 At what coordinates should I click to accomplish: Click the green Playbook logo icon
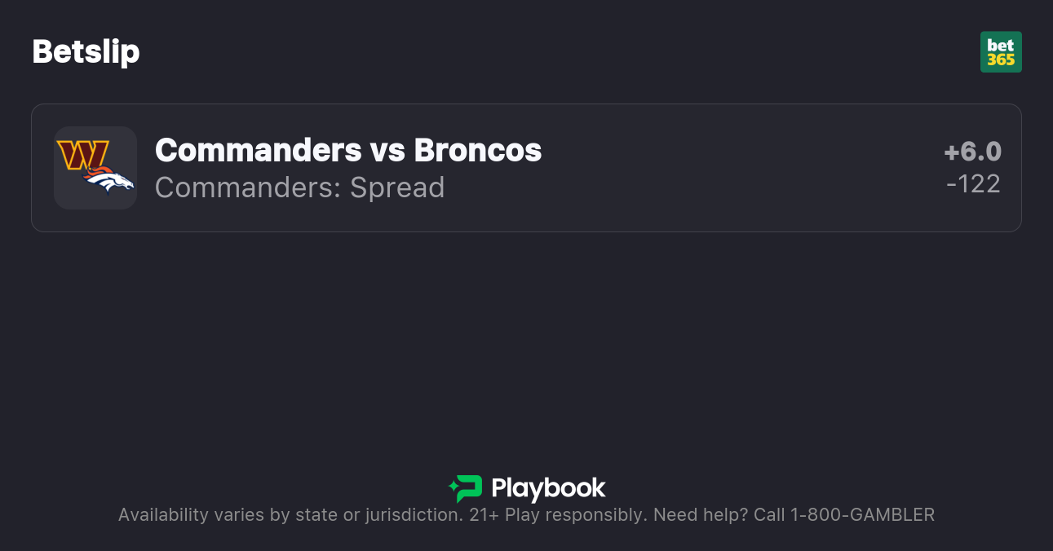(x=466, y=488)
